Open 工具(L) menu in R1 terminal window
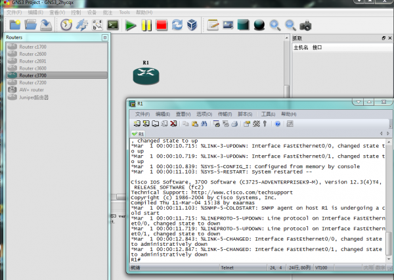This screenshot has width=394, height=280. click(268, 114)
